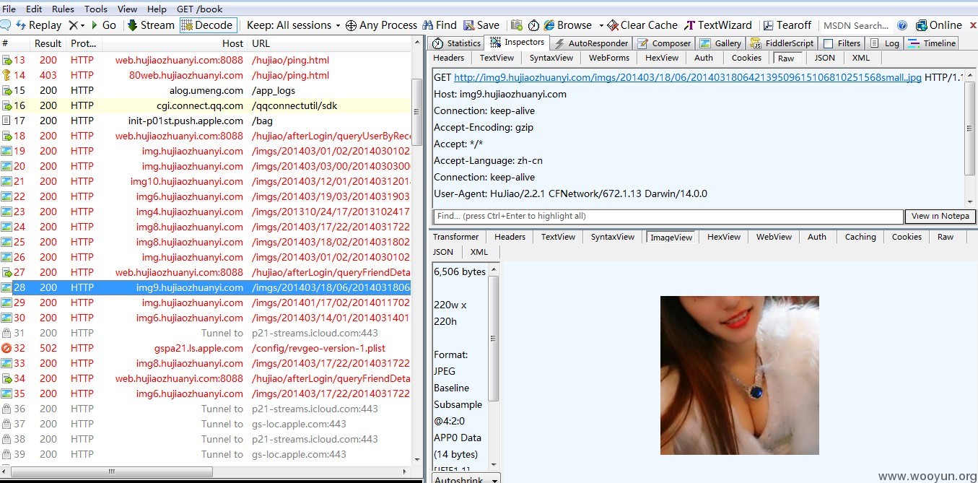978x483 pixels.
Task: Click the Find highlight input field
Action: tap(668, 217)
